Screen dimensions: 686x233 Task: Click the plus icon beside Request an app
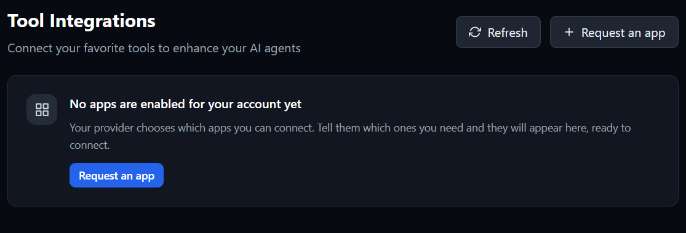coord(568,33)
